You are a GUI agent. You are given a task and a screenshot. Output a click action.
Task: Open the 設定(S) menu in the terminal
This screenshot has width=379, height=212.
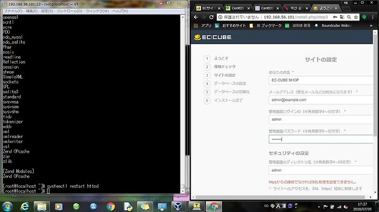click(47, 11)
